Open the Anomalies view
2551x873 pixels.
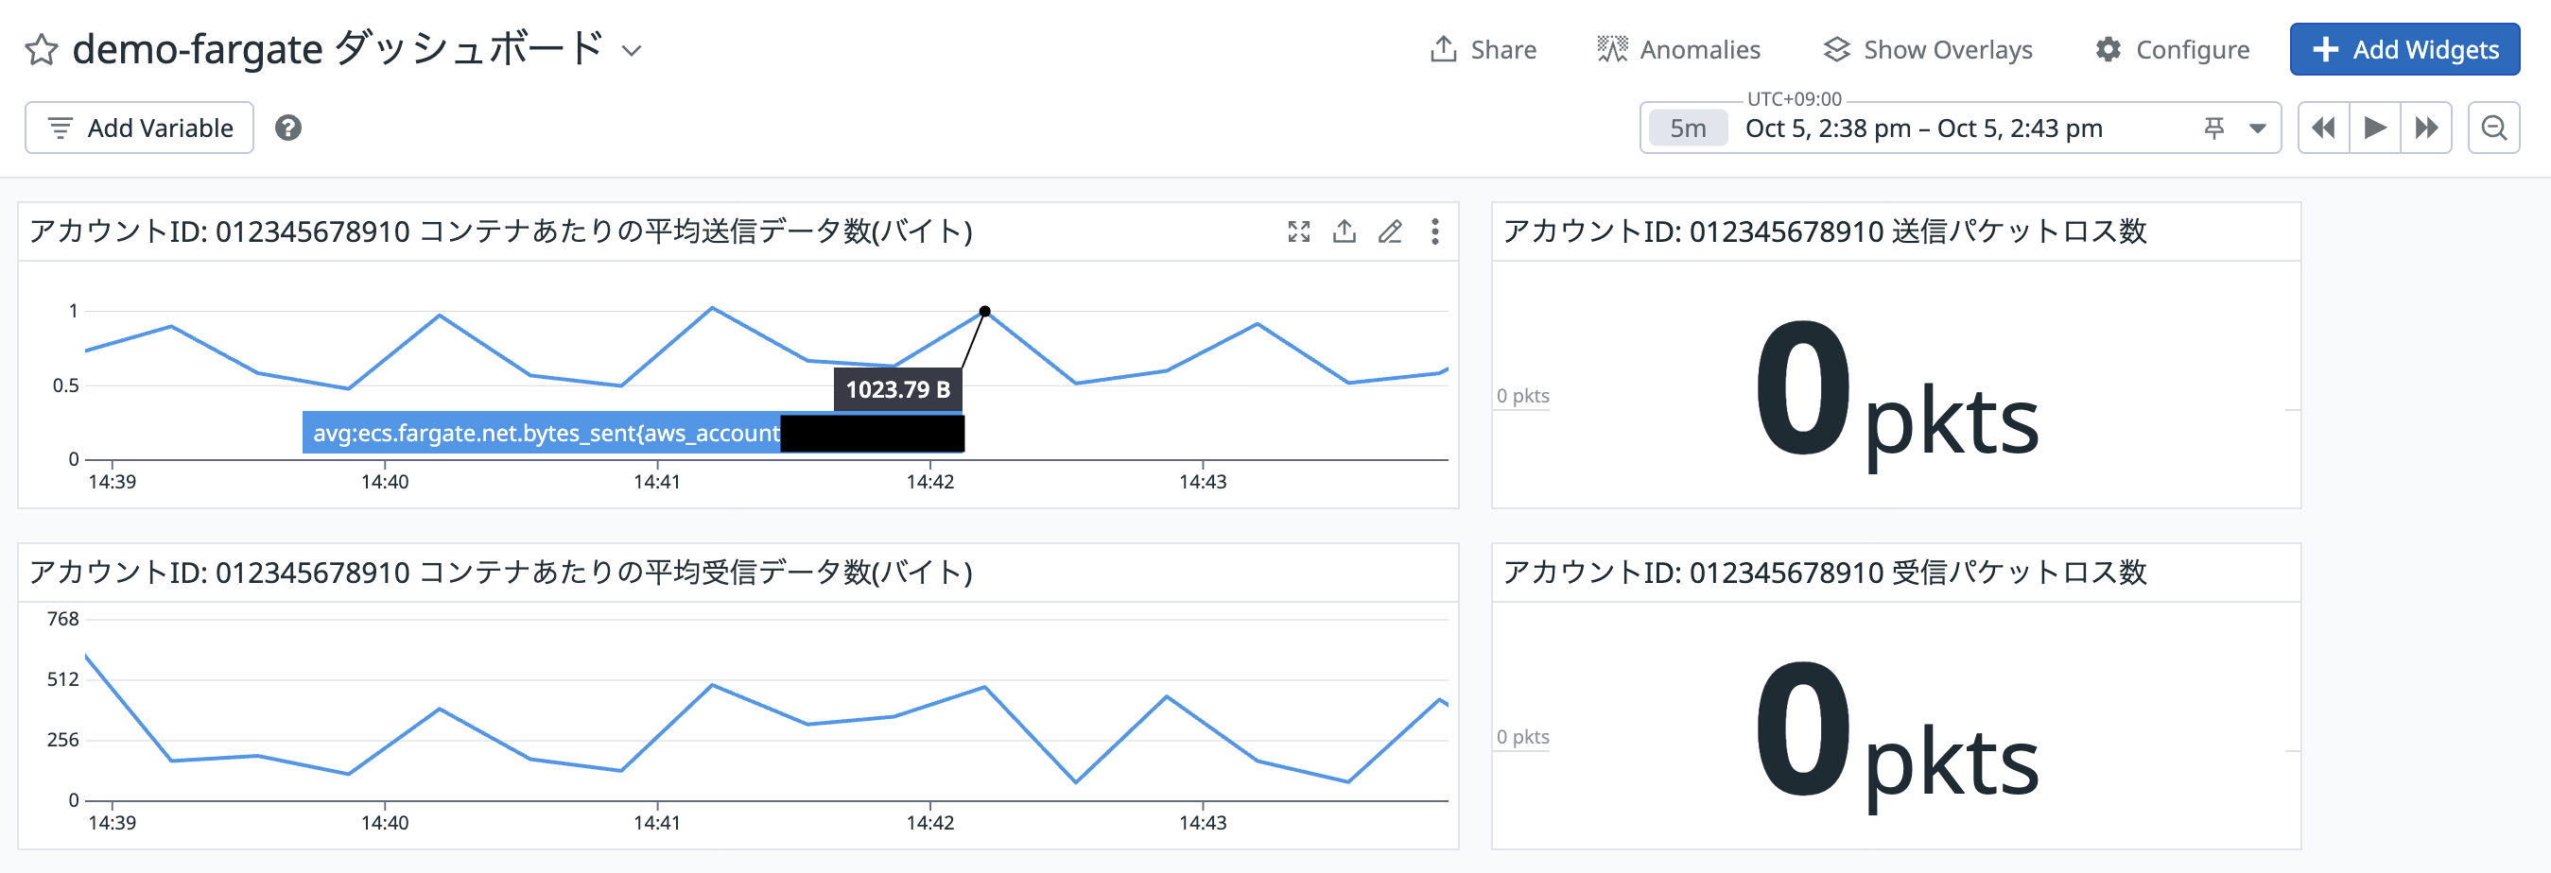[1678, 49]
